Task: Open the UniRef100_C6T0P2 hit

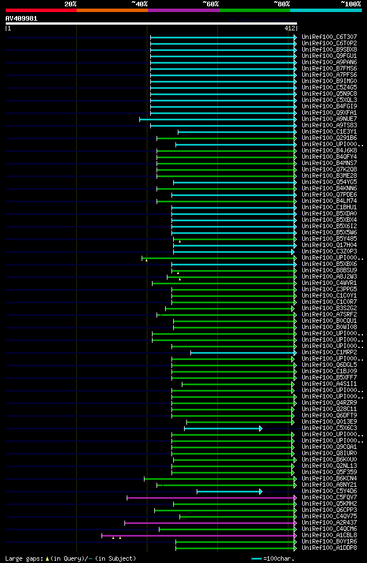Action: pos(329,44)
